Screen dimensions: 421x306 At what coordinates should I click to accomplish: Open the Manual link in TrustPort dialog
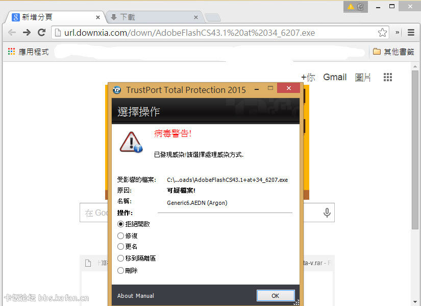(145, 296)
